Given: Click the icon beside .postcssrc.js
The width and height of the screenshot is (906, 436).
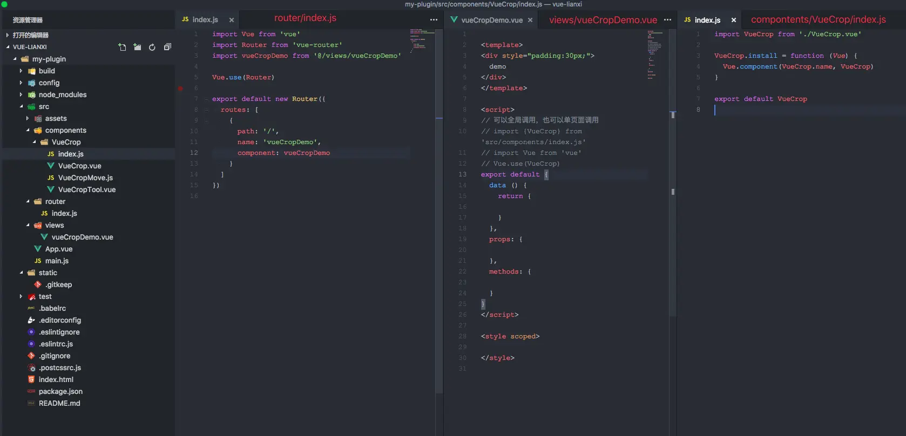Looking at the screenshot, I should [31, 367].
